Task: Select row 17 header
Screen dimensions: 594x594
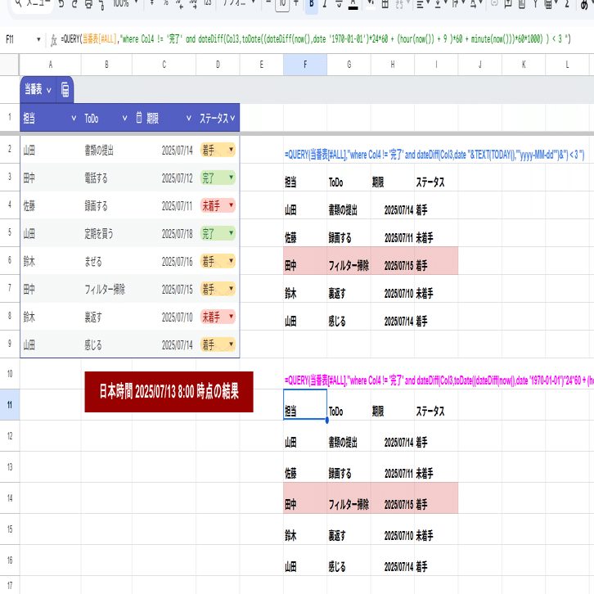Action: pyautogui.click(x=10, y=585)
